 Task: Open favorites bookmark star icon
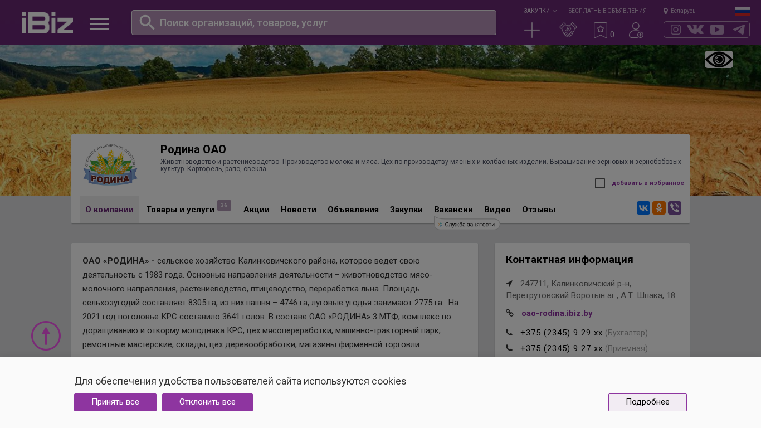point(601,30)
